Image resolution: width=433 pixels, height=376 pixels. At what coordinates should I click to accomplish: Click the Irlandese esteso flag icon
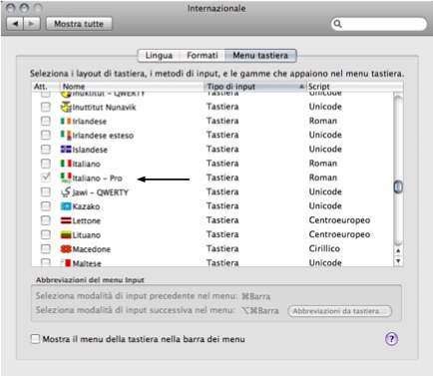(66, 136)
